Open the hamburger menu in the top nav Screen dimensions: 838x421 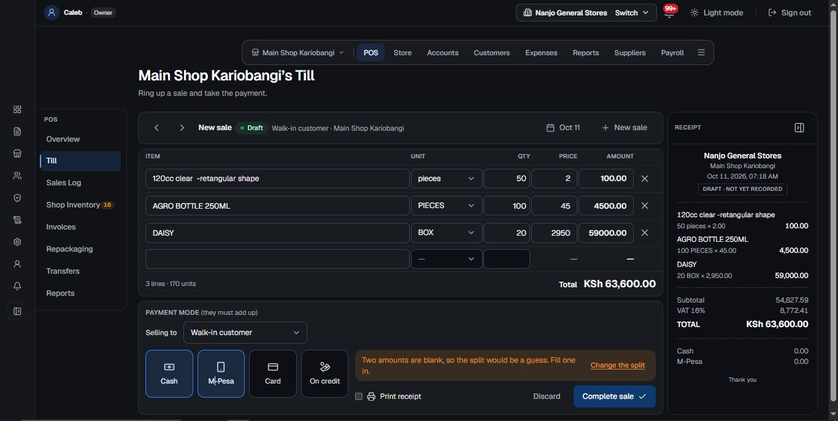(x=701, y=53)
